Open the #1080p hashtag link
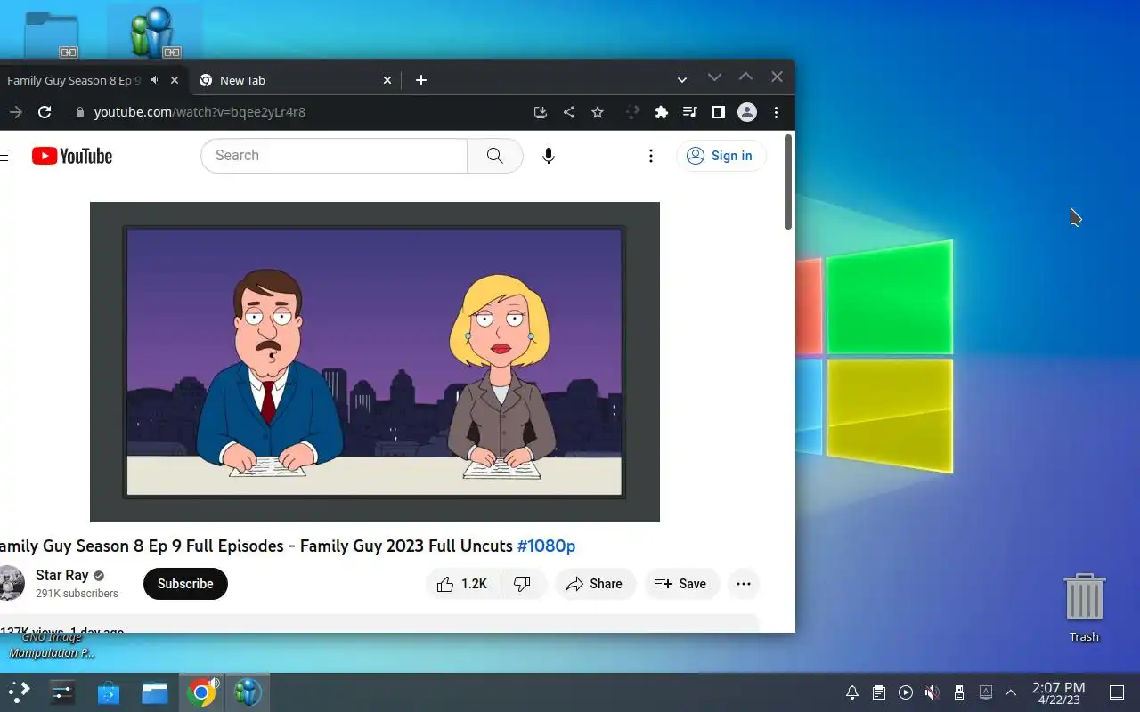Screen dimensions: 1140x712 click(546, 546)
